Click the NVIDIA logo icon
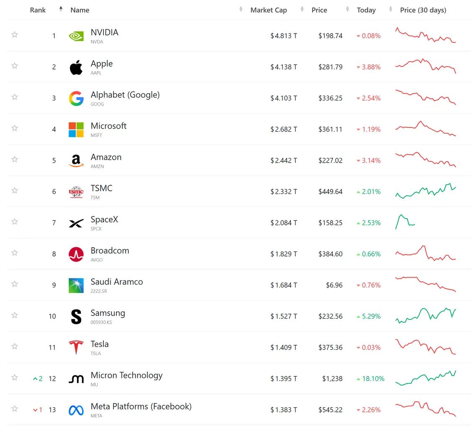The height and width of the screenshot is (427, 471). (x=76, y=36)
